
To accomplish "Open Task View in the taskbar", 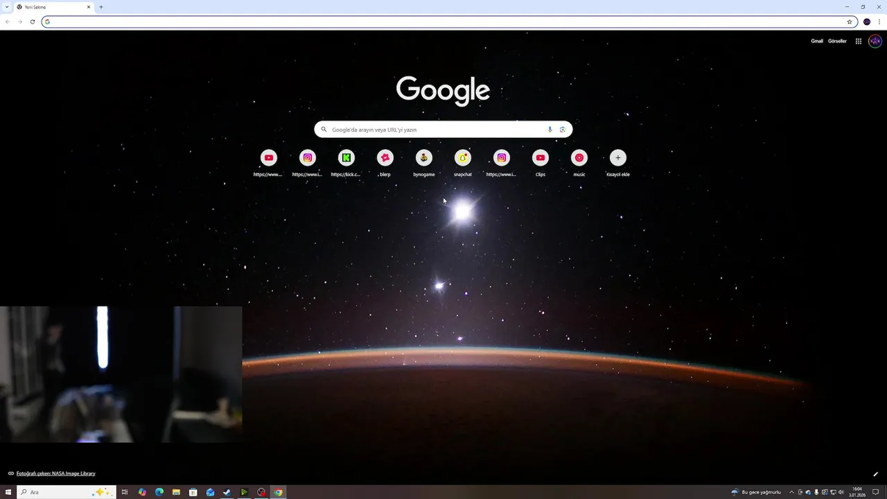I will [125, 492].
